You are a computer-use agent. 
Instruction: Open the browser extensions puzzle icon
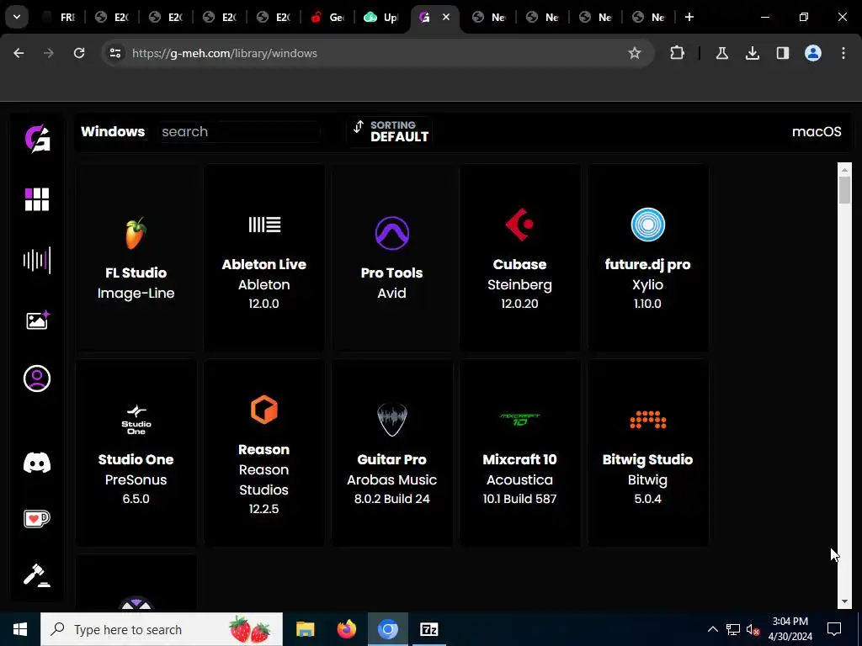[678, 53]
